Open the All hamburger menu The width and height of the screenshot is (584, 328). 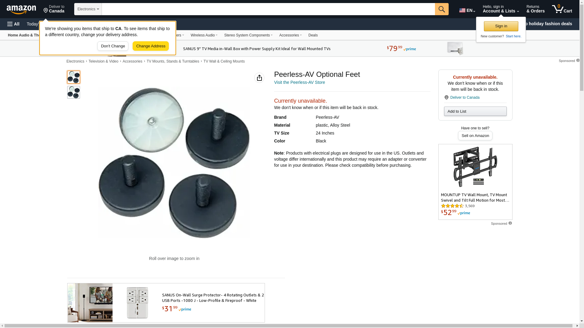(13, 24)
